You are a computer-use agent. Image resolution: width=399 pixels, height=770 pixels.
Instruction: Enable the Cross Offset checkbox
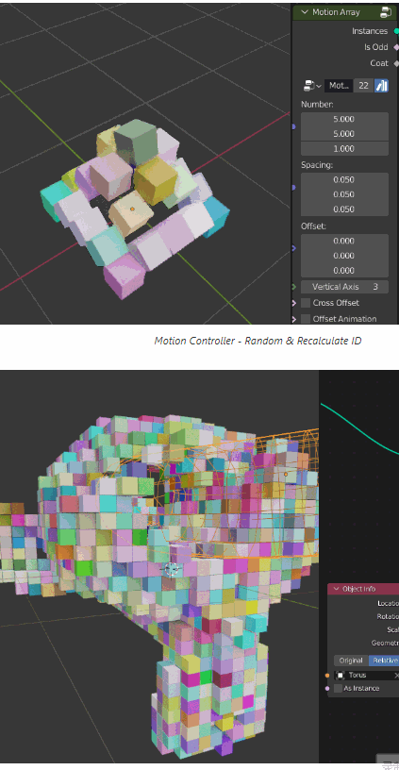pyautogui.click(x=306, y=303)
